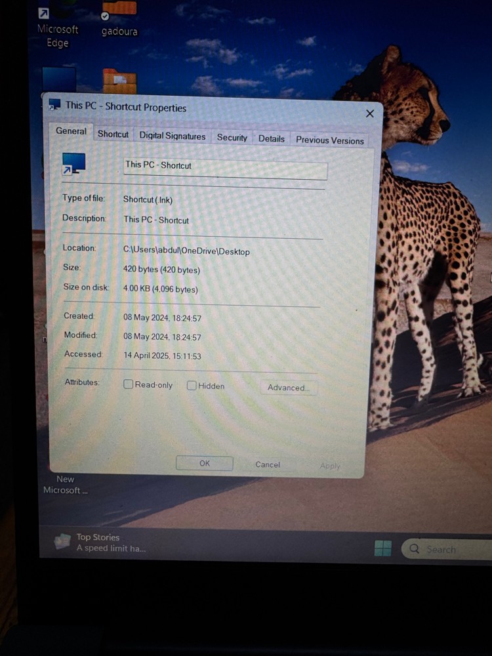Viewport: 492px width, 656px height.
Task: Open the Previous Versions tab
Action: [330, 140]
